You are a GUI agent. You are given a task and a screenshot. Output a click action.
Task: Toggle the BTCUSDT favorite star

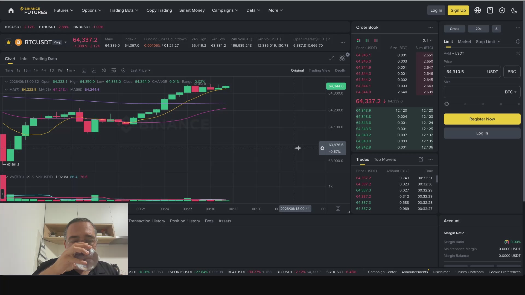click(x=9, y=42)
